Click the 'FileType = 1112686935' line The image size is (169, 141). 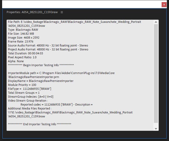[30, 89]
